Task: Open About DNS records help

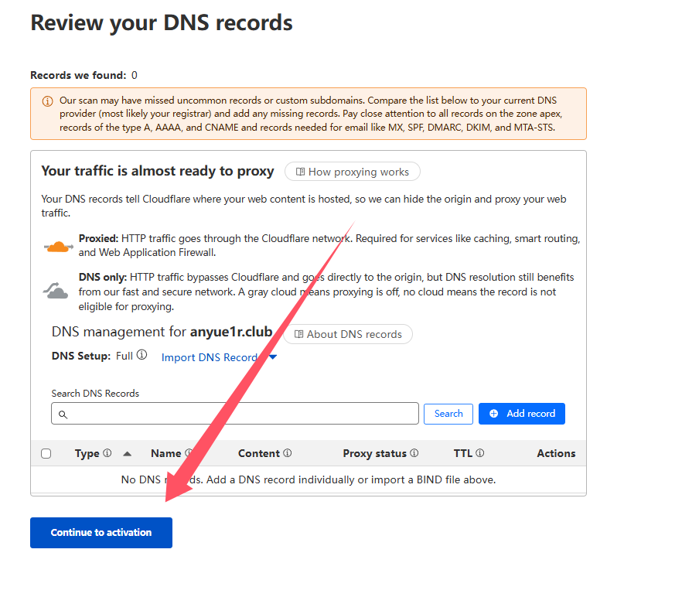Action: tap(348, 334)
